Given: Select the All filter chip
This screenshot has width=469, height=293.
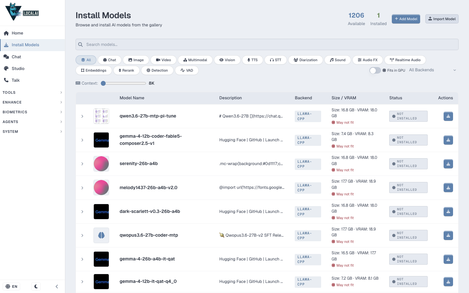Looking at the screenshot, I should tap(86, 60).
